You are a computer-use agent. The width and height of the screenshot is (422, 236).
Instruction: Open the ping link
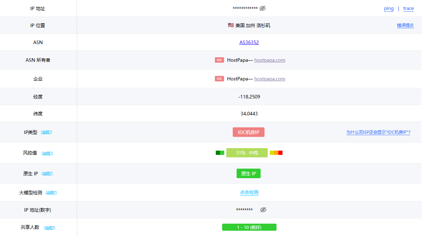point(389,8)
